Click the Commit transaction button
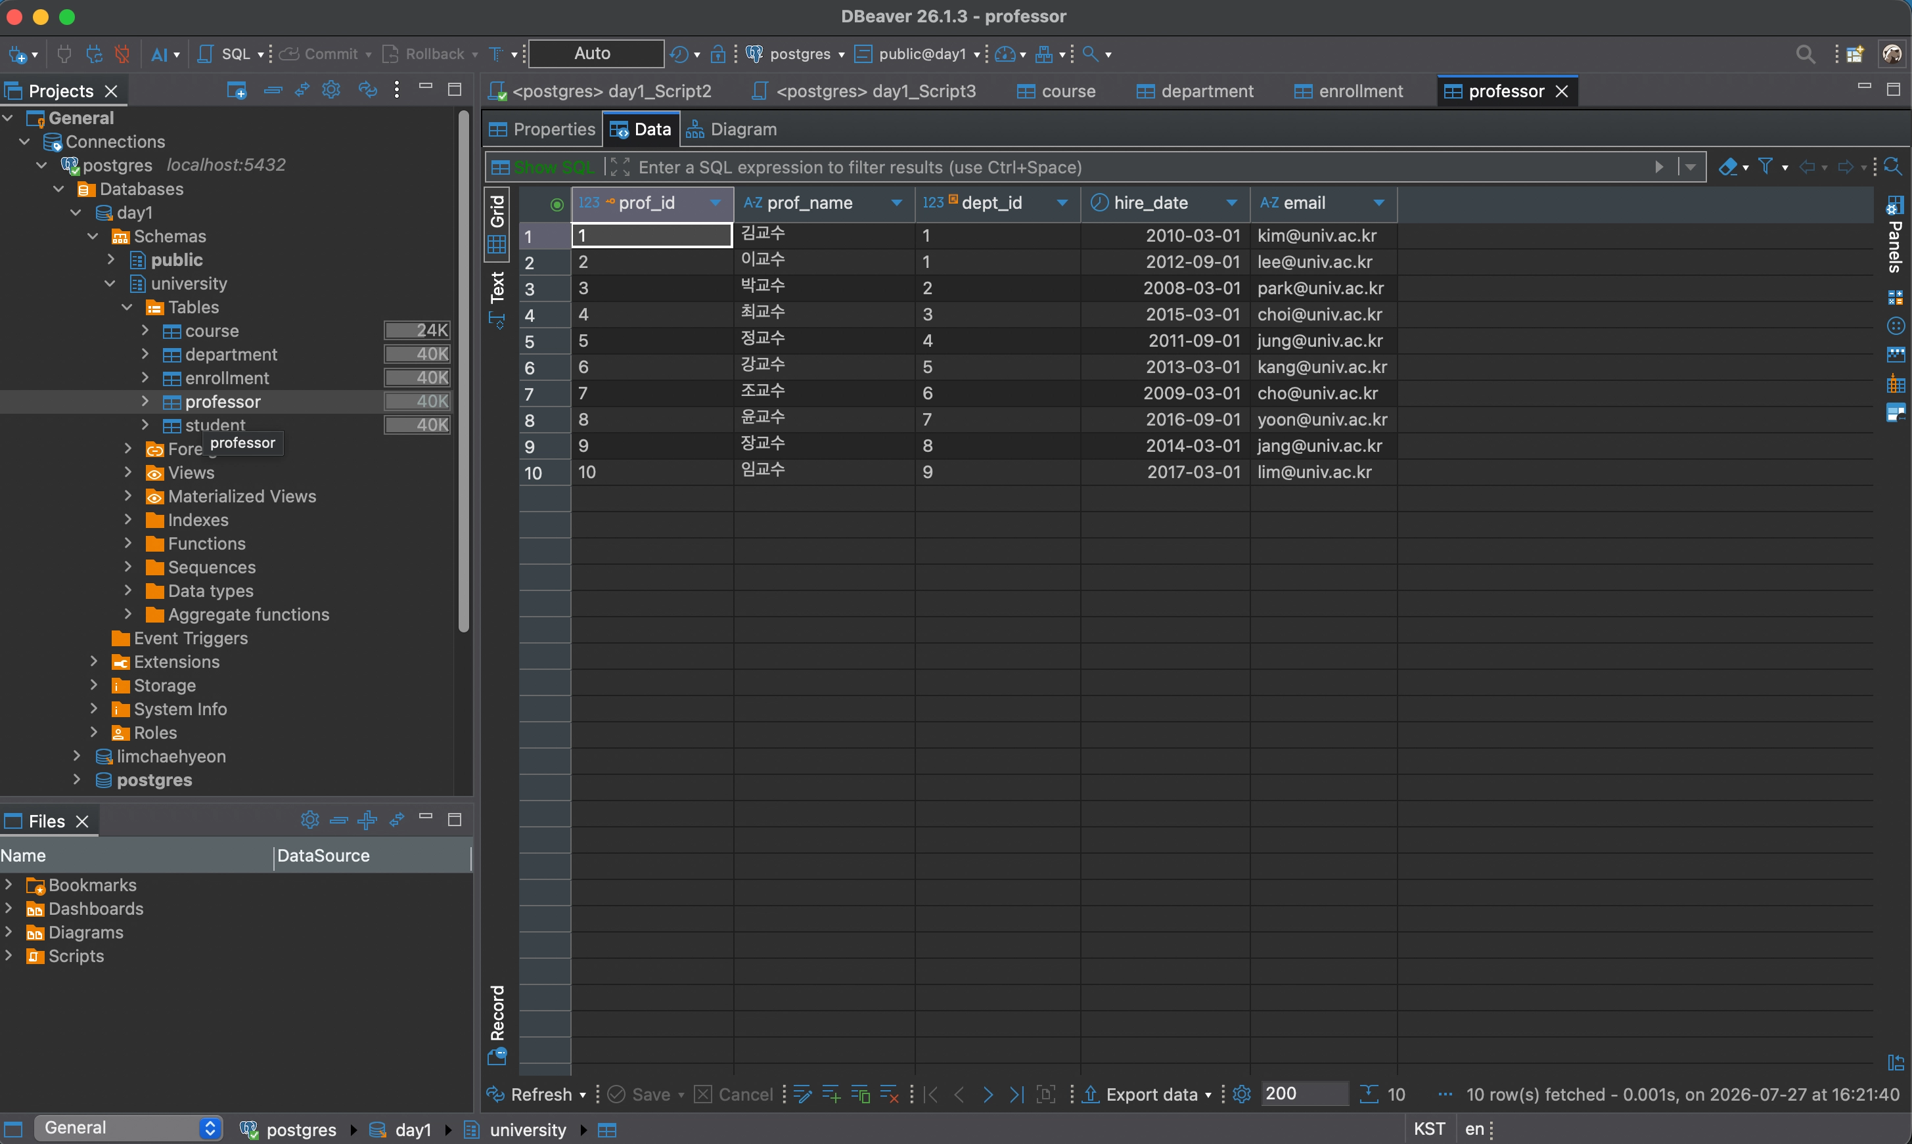 (319, 54)
